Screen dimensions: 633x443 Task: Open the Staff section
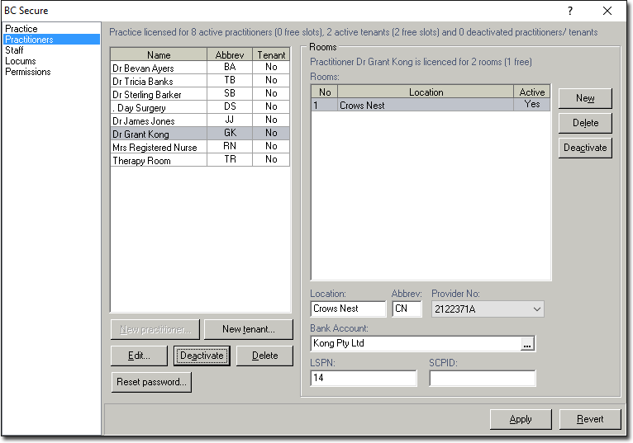click(14, 50)
